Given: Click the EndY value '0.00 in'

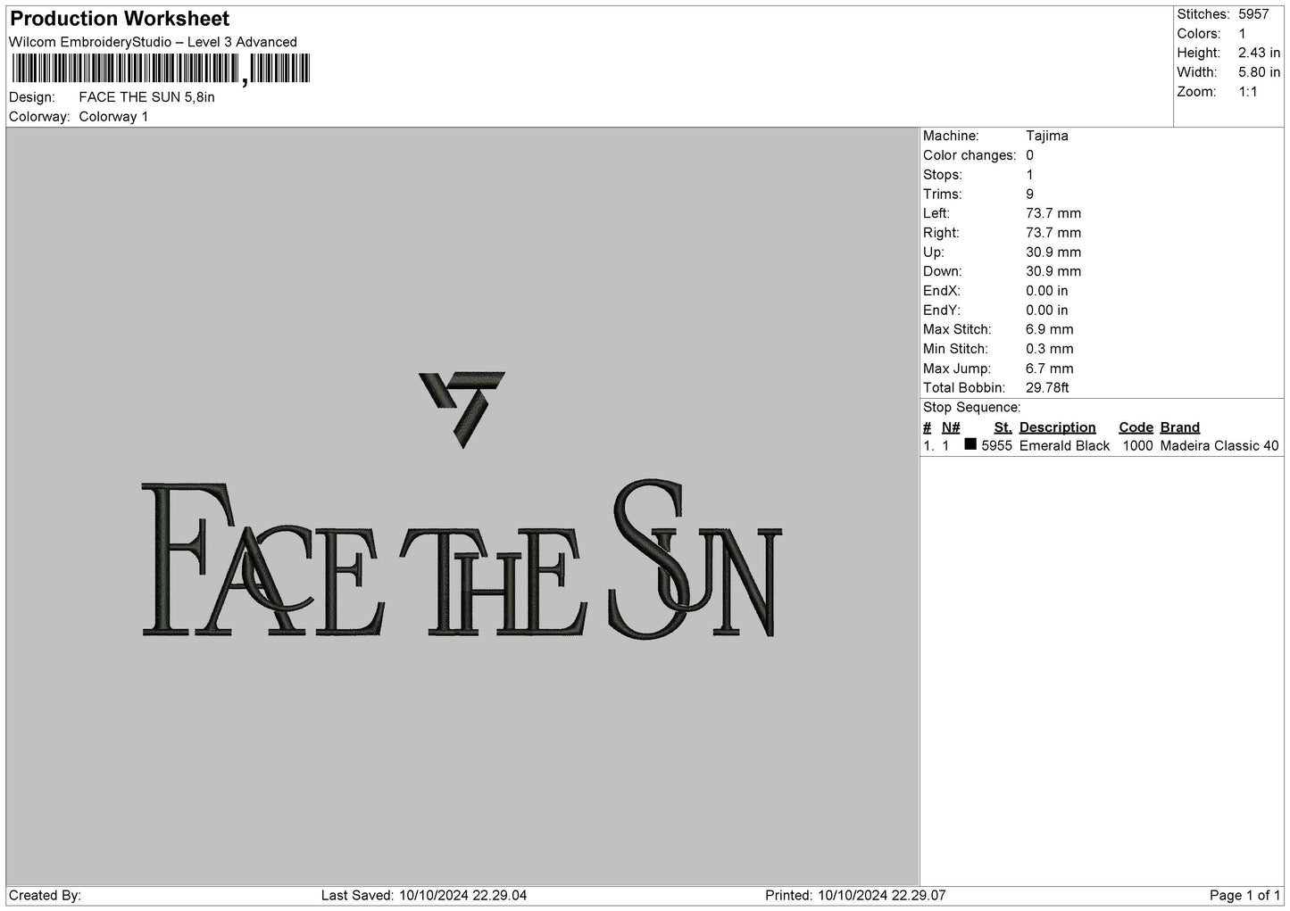Looking at the screenshot, I should tap(1047, 311).
